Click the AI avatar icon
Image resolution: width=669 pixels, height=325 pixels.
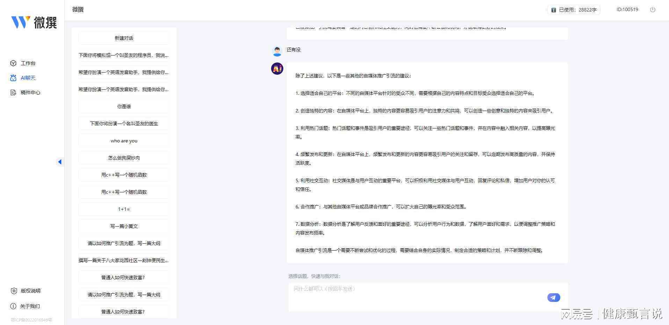[x=277, y=68]
